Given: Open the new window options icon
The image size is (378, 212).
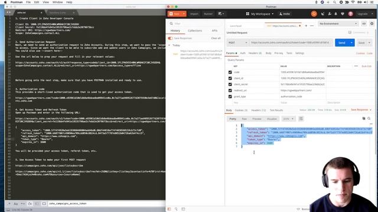Looking at the screenshot, I should click(x=221, y=14).
